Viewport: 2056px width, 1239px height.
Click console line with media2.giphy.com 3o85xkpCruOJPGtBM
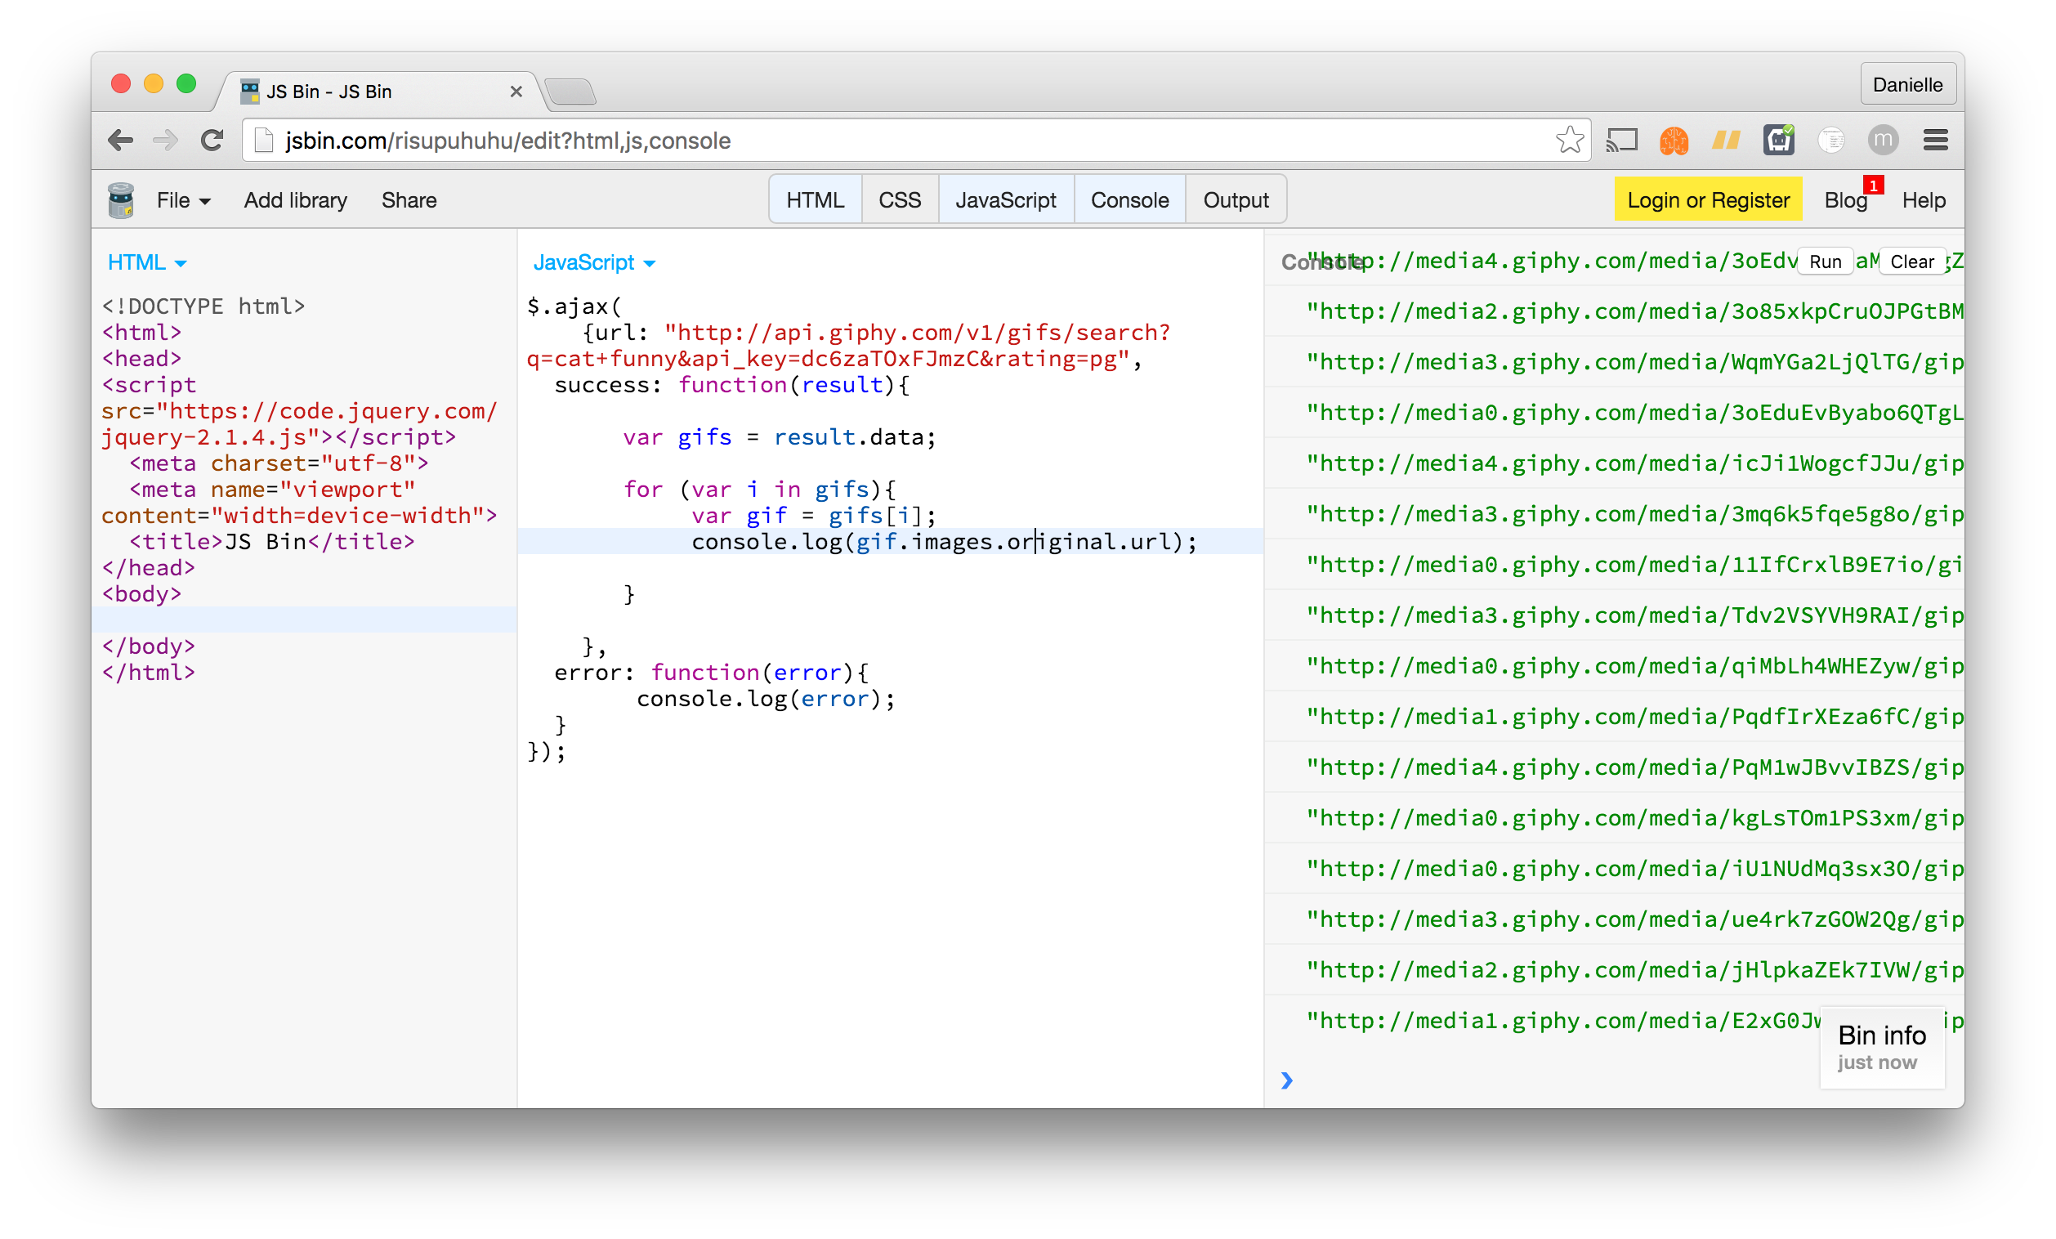(1614, 311)
